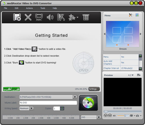Viewport: 145px width, 125px height.
Task: Click the second CPU usage graph
Action: click(16, 89)
